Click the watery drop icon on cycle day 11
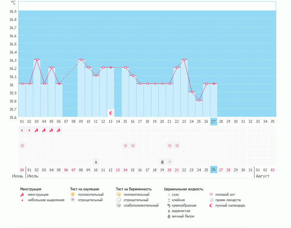 96,162
